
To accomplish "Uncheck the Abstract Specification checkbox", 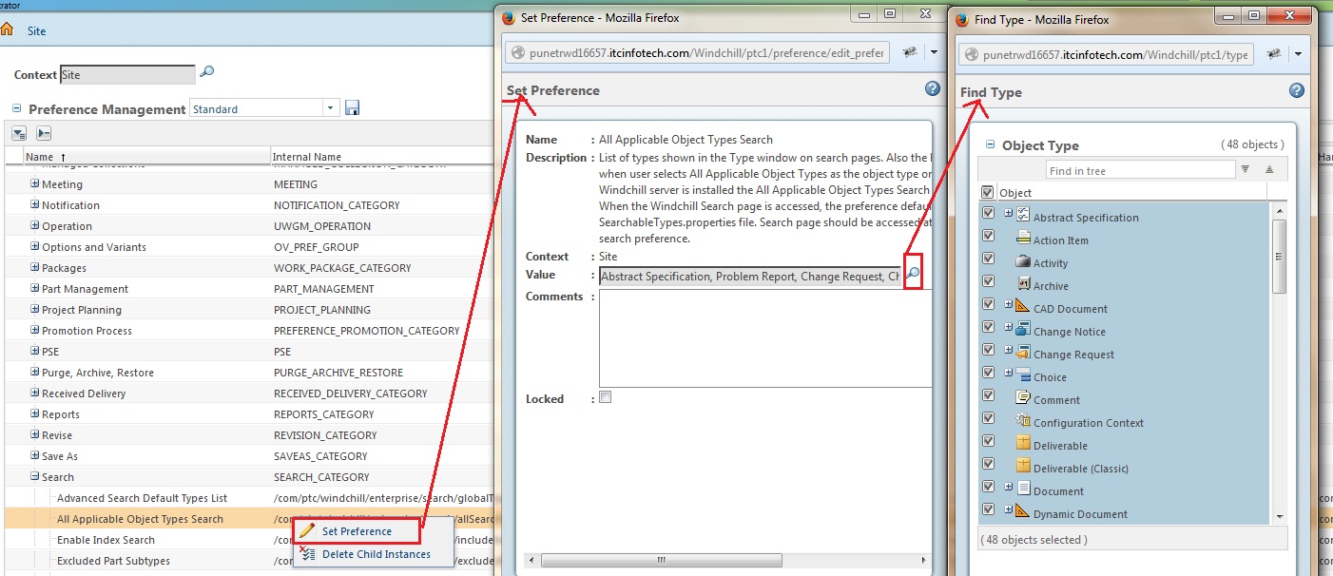I will click(x=988, y=214).
